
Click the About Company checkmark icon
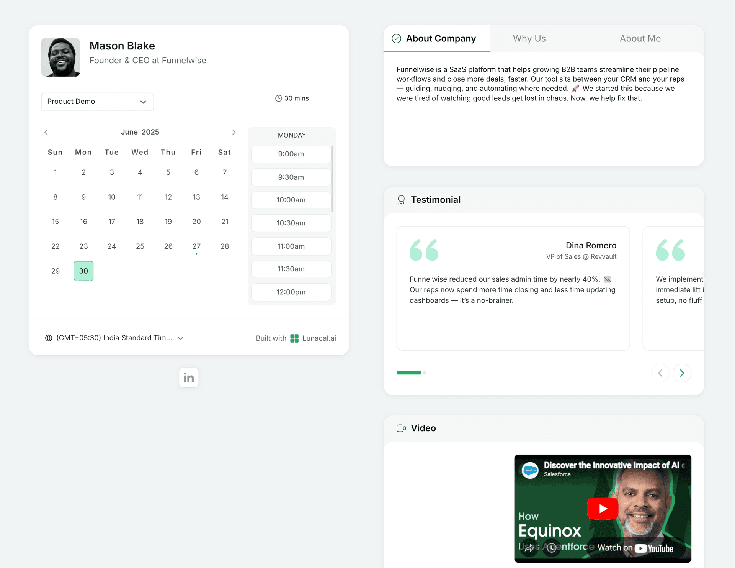coord(397,39)
